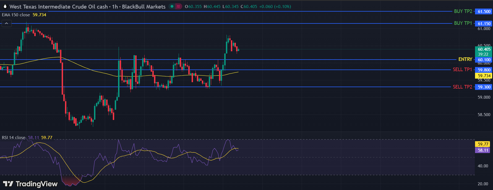Image resolution: width=493 pixels, height=190 pixels.
Task: Click the yellow 59.734 EMA price tag
Action: tap(484, 76)
